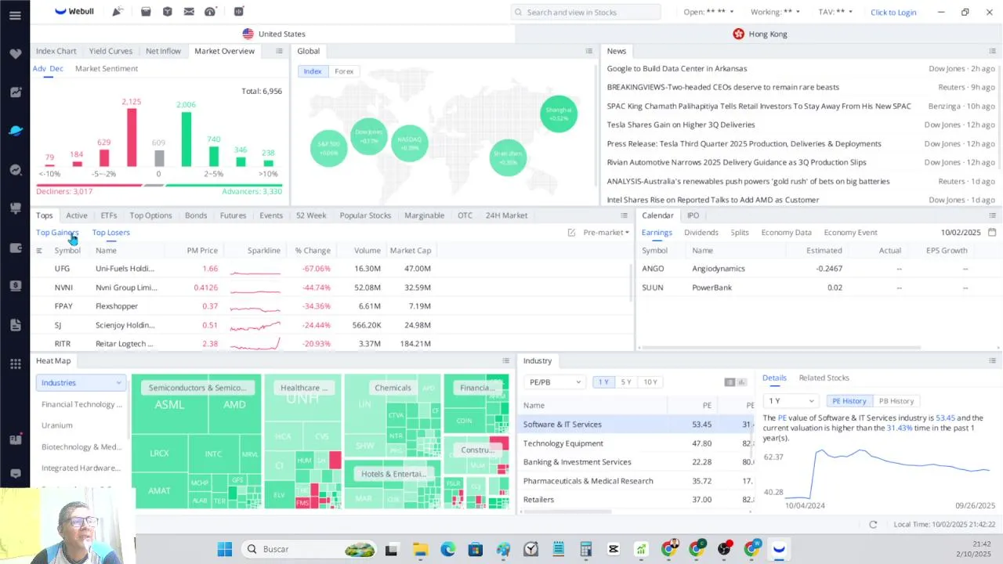Switch to the Index Chart tab
The width and height of the screenshot is (1003, 564).
coord(56,51)
